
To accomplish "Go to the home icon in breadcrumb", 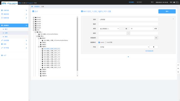I will click(x=32, y=6).
